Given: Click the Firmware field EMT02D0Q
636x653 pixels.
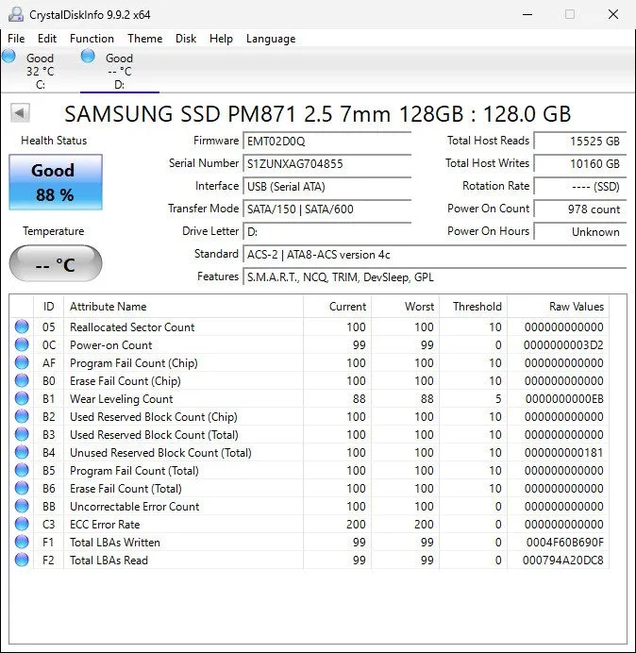Looking at the screenshot, I should coord(326,142).
